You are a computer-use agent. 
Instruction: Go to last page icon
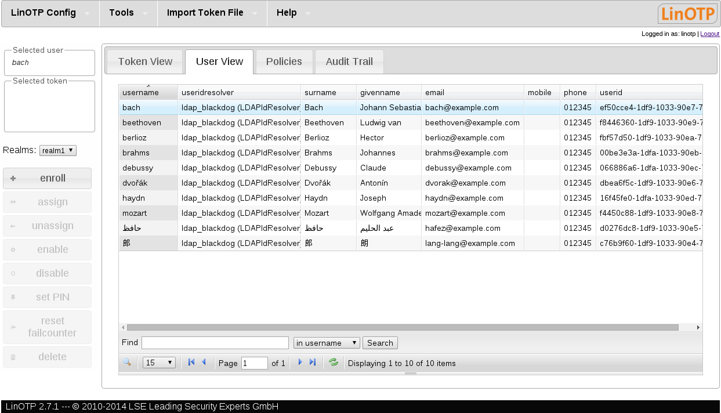pyautogui.click(x=313, y=363)
